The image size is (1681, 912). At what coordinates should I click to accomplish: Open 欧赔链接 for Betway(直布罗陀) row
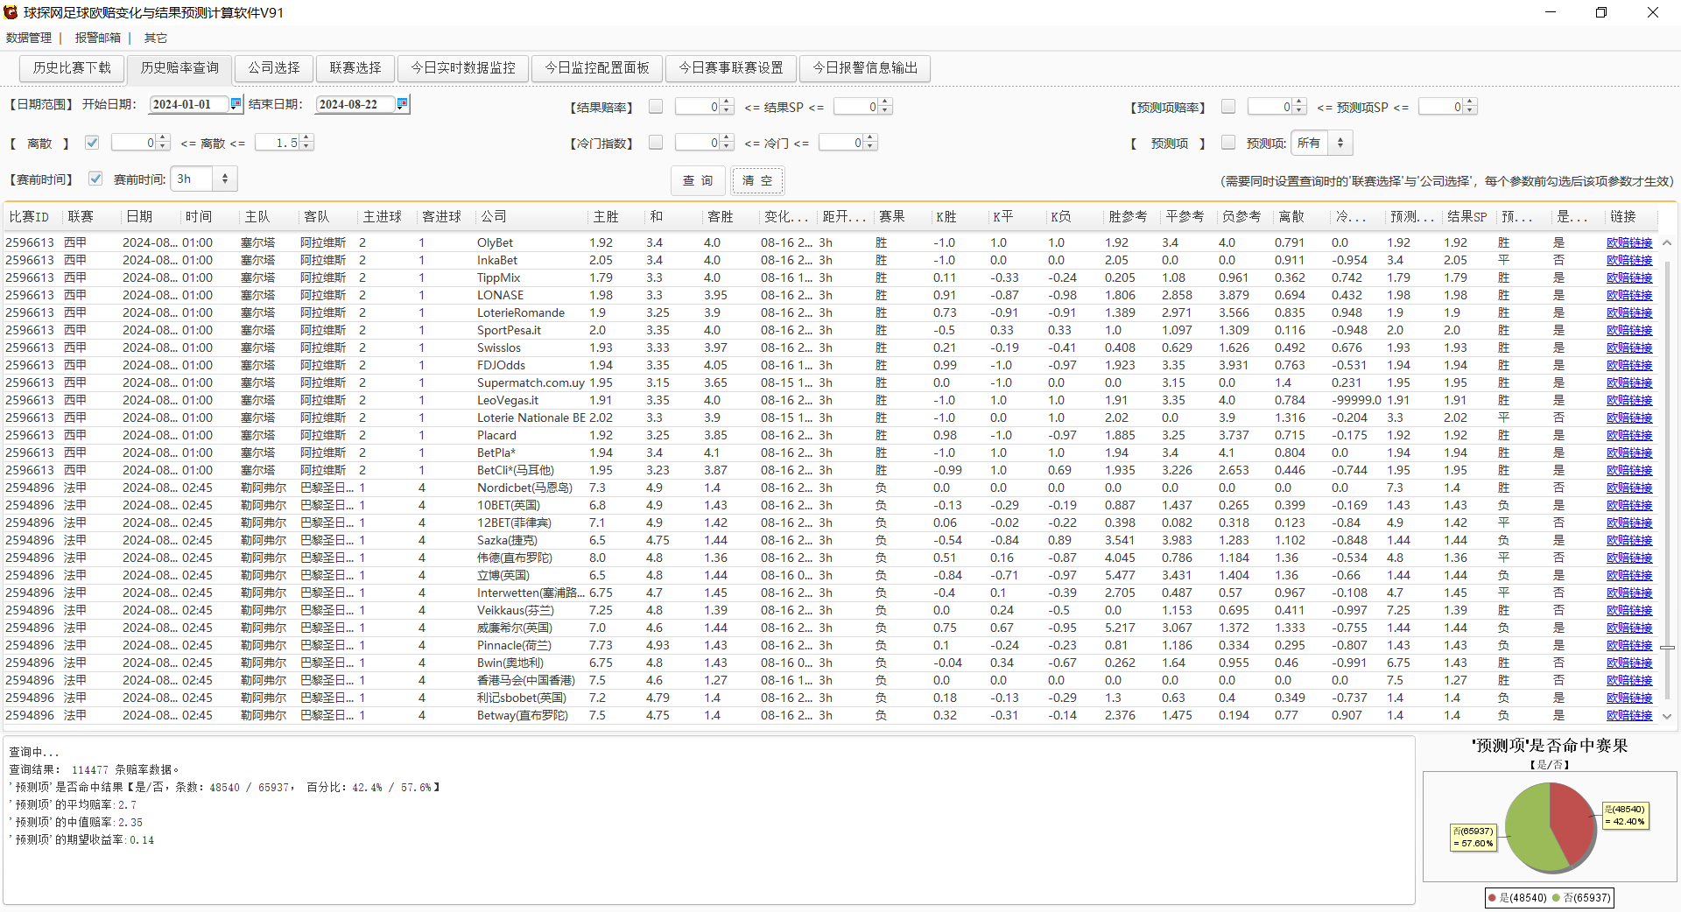coord(1629,715)
